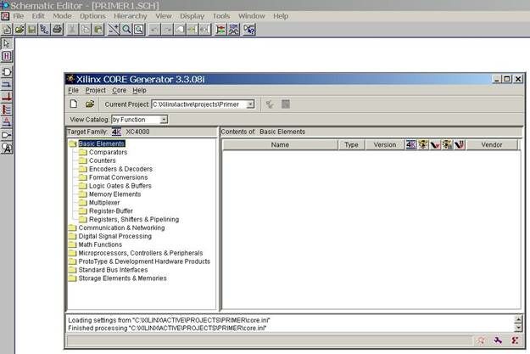Open the Hierarchy menu in Schematic Editor
Image resolution: width=530 pixels, height=354 pixels.
click(130, 16)
